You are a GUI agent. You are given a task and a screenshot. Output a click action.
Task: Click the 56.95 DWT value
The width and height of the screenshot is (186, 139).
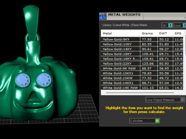tap(164, 68)
